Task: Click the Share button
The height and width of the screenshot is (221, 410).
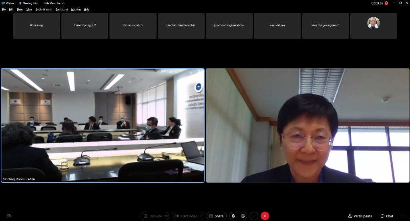Action: pyautogui.click(x=216, y=216)
